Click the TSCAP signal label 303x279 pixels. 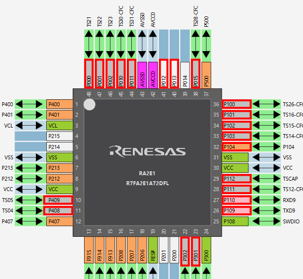point(291,179)
